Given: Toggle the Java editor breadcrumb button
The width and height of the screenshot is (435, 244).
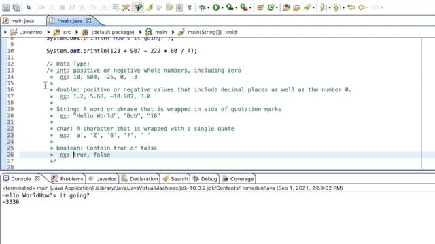Looking at the screenshot, I should point(138,7).
